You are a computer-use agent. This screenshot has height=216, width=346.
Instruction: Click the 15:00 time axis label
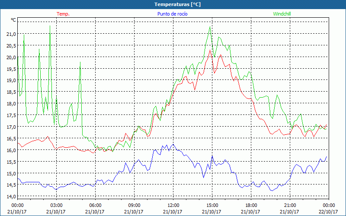[x=212, y=205]
